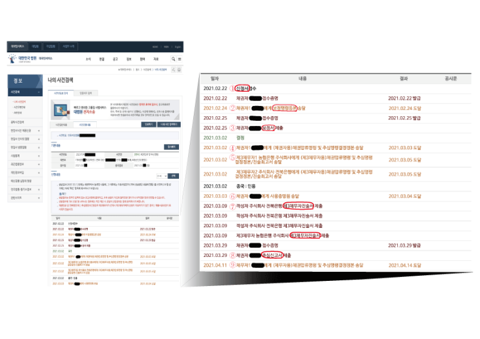Click '2021.02.22 발급' result in enlarged table
Screen dimensions: 480x339
pos(404,98)
